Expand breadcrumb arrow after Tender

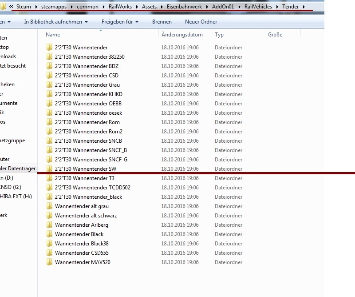pyautogui.click(x=304, y=7)
